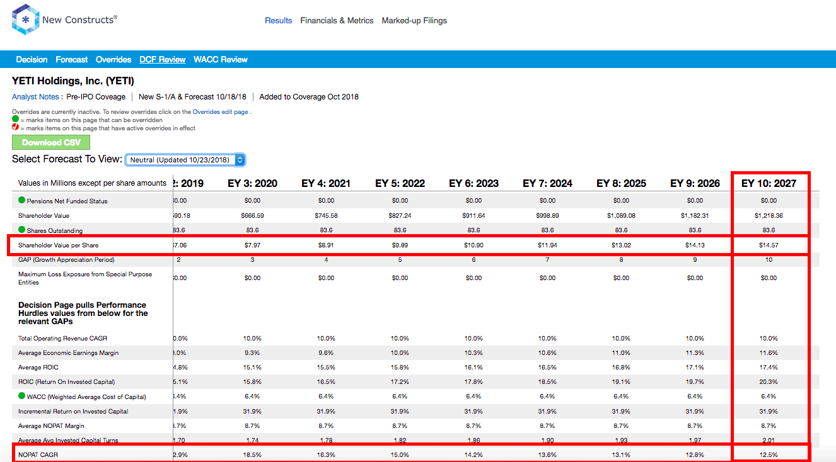The height and width of the screenshot is (462, 836).
Task: Click the New Constructs hexagon logo
Action: [26, 20]
